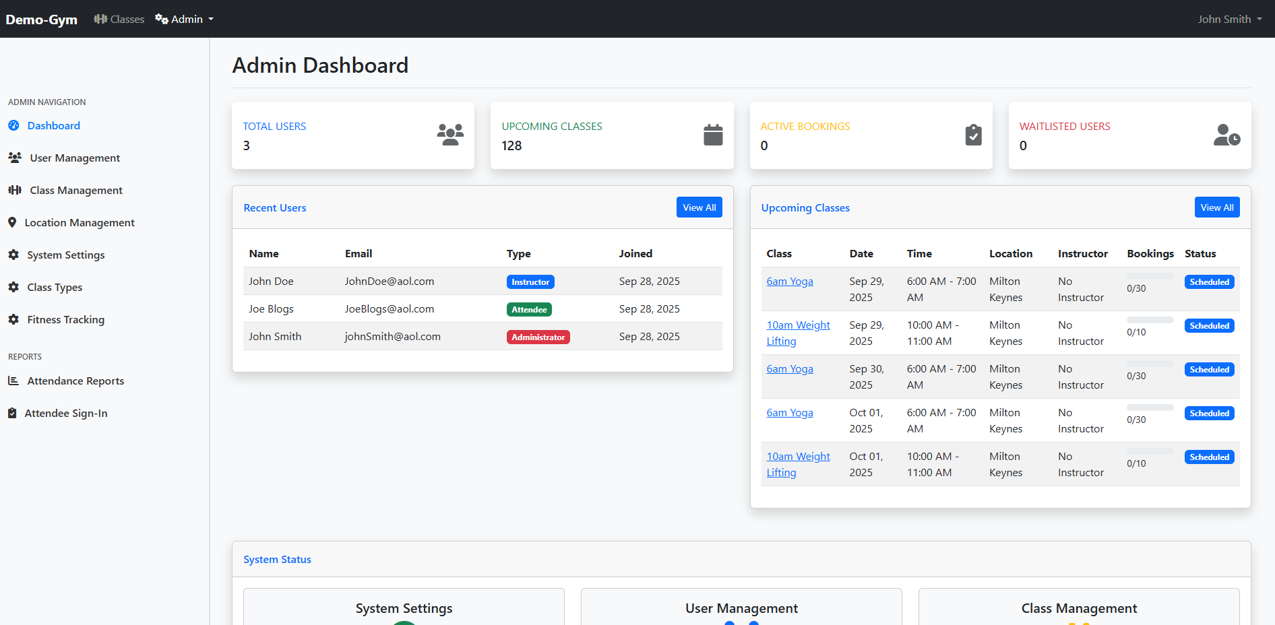Select the Administrator badge next to John Smith
The height and width of the screenshot is (625, 1275).
[x=538, y=336]
